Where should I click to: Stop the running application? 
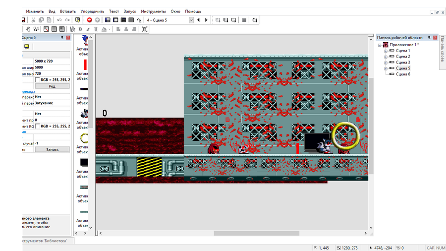click(x=244, y=20)
